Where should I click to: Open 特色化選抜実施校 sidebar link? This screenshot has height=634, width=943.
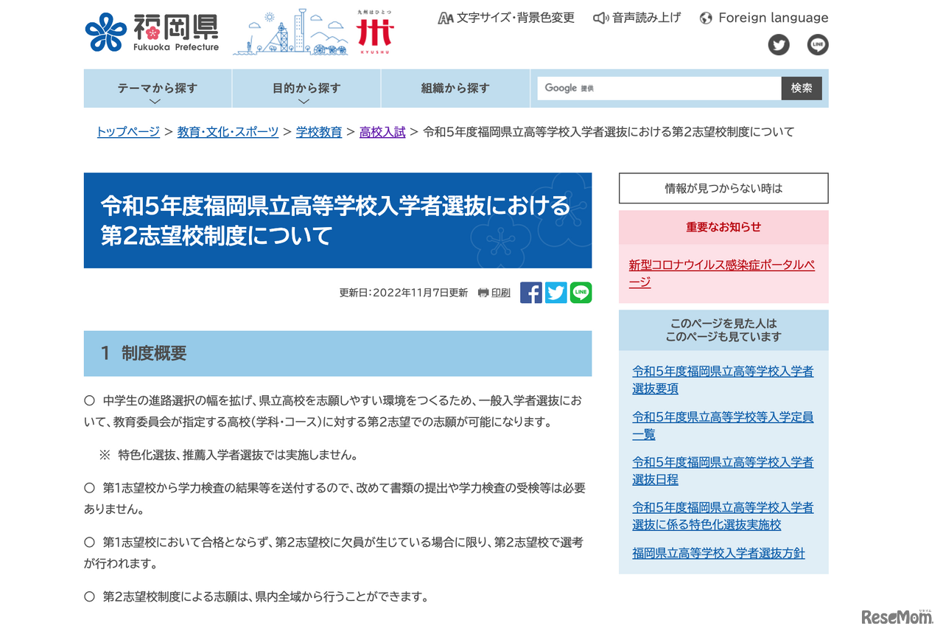pos(723,516)
